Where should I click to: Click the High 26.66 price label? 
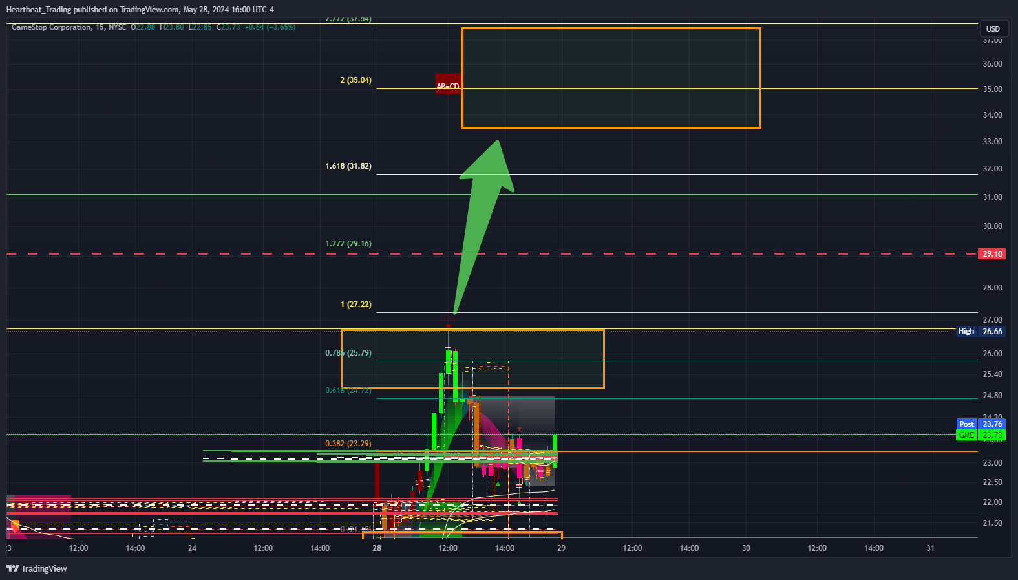click(981, 331)
